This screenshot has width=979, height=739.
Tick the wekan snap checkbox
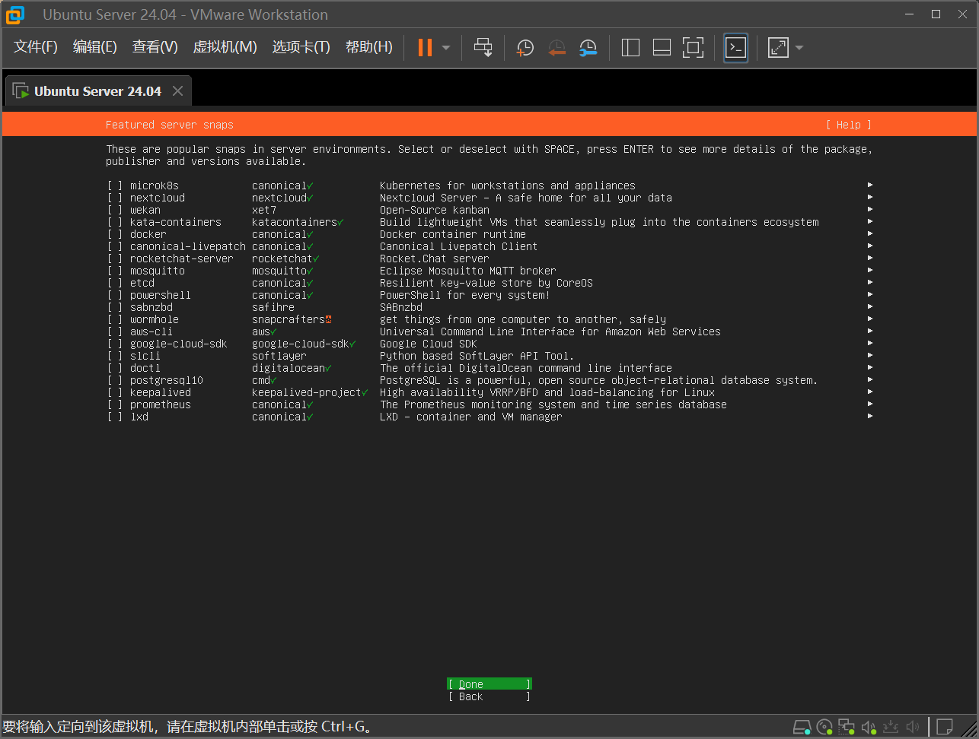[x=115, y=210]
